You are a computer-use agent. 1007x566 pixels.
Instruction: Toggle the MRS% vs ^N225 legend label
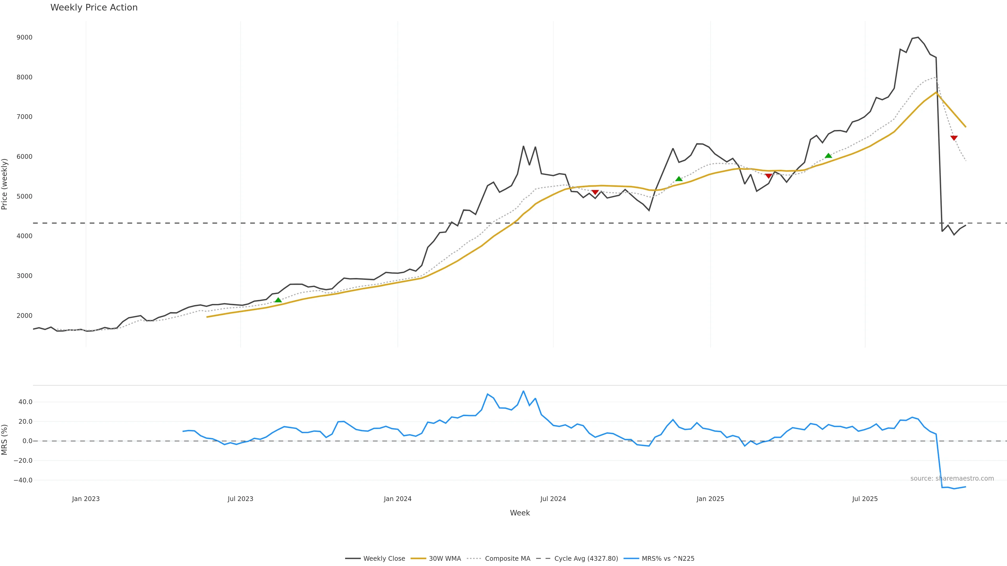click(668, 559)
